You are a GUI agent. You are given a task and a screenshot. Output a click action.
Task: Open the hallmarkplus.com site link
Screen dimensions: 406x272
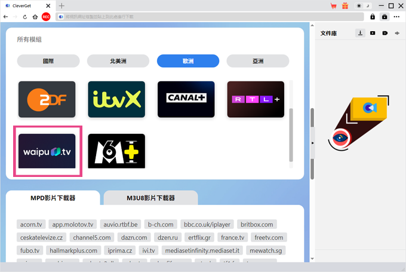pyautogui.click(x=73, y=250)
